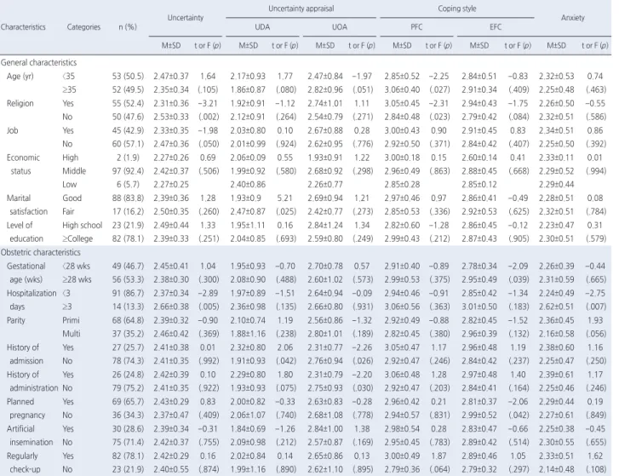Select the "55 (52.4)" count cell
The height and width of the screenshot is (476, 619).
[x=128, y=103]
